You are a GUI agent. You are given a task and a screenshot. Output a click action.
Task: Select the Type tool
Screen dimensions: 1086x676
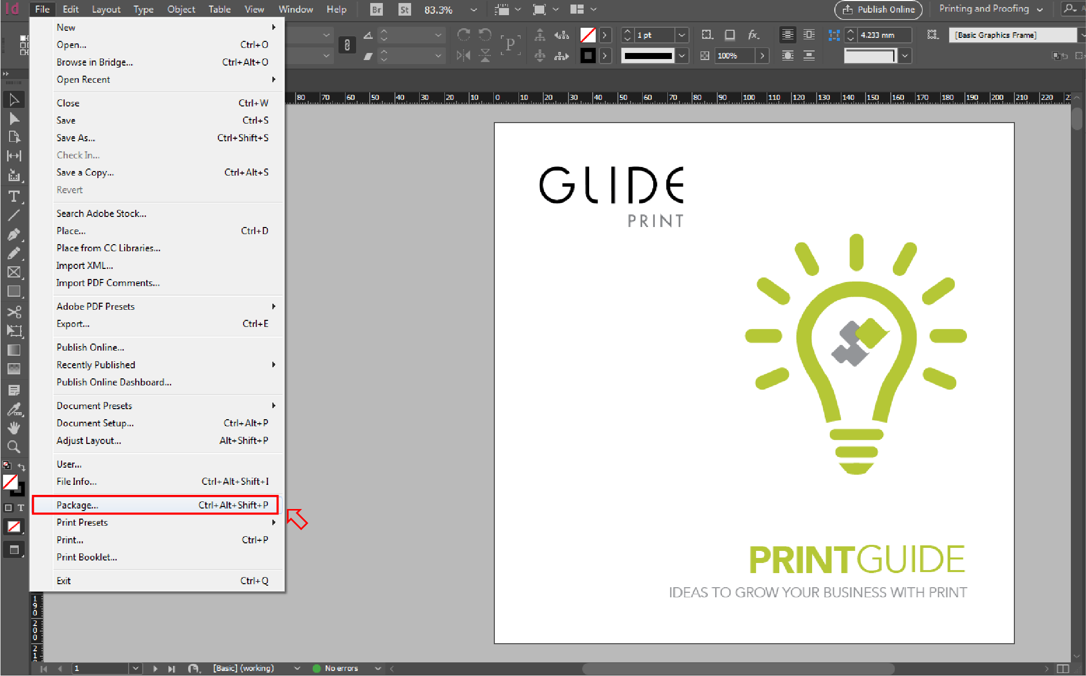tap(14, 196)
